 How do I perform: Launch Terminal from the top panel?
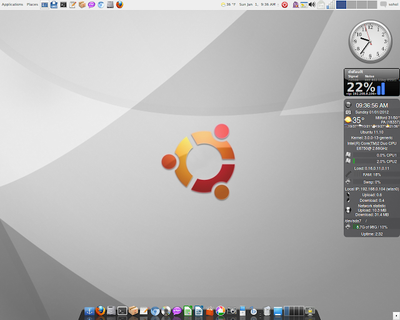(x=63, y=4)
